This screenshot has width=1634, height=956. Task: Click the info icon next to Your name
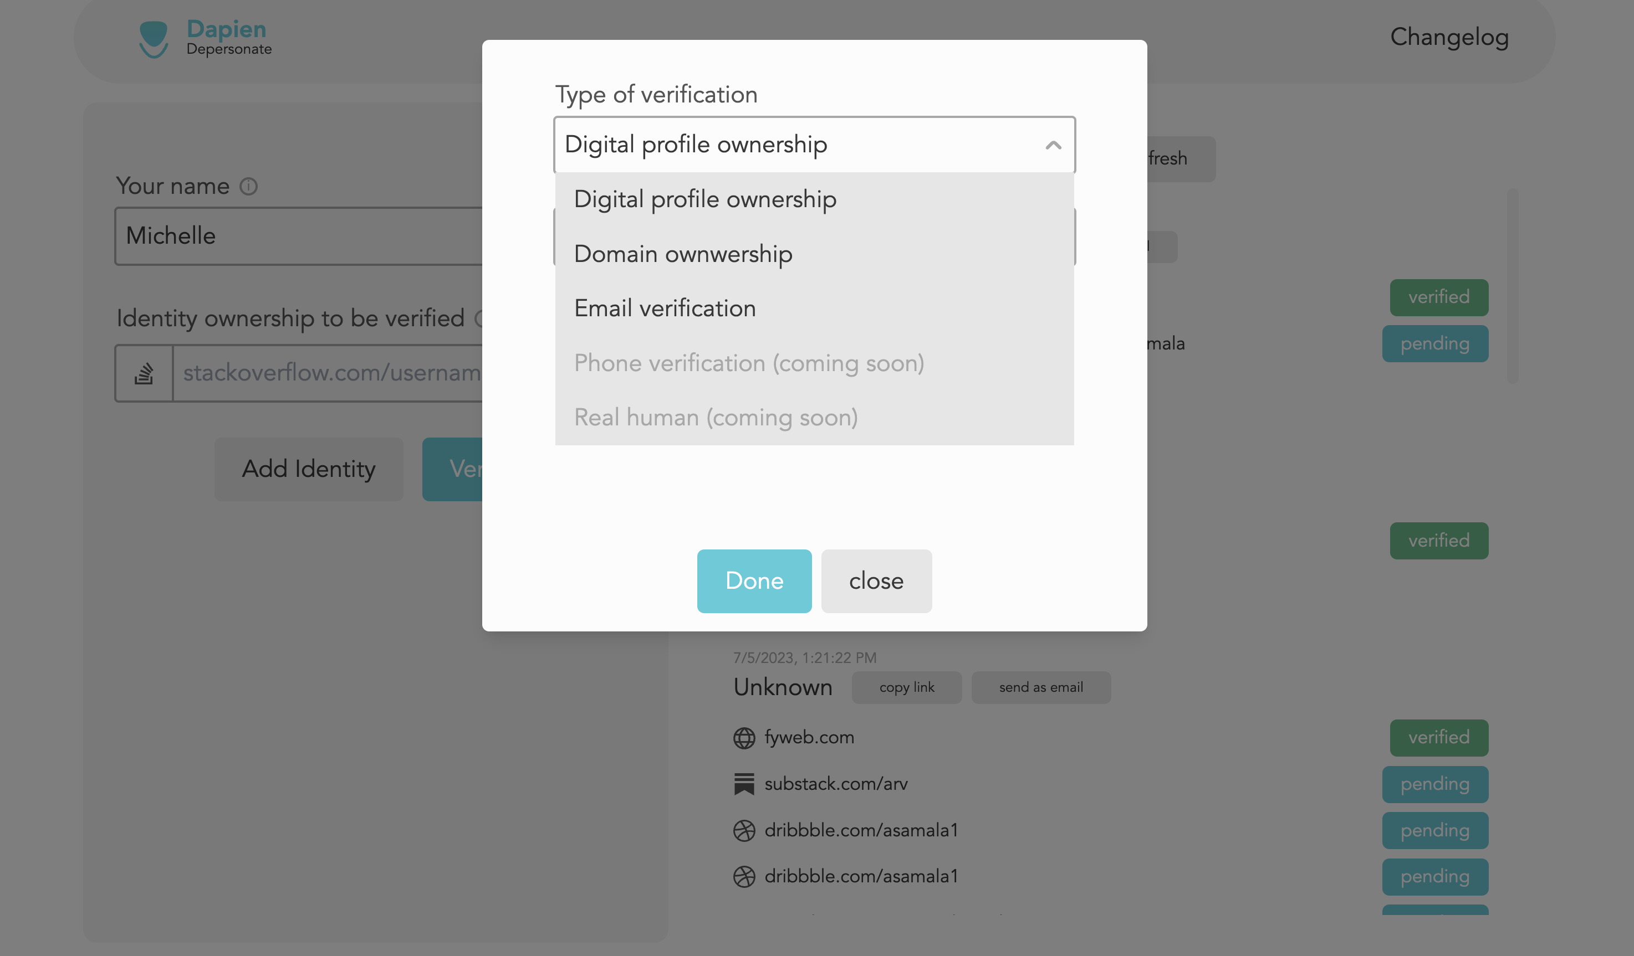[x=248, y=187]
